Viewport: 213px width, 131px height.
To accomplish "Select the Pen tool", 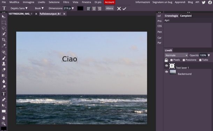I will coord(4,100).
